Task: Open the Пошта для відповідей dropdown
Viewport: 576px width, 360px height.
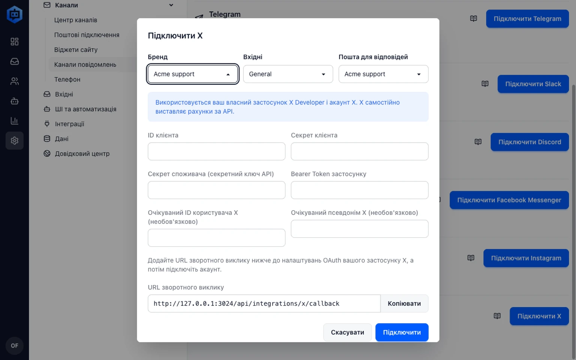Action: pos(383,74)
